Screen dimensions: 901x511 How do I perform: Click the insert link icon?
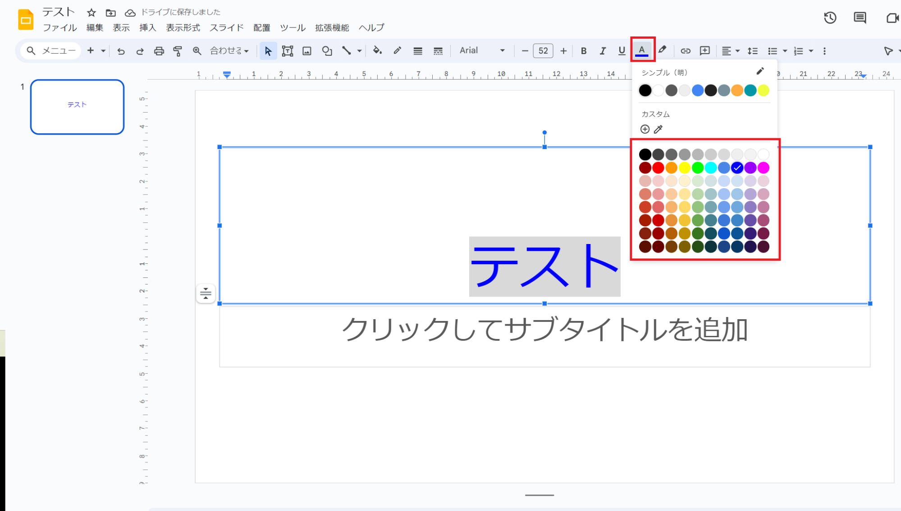pos(685,51)
